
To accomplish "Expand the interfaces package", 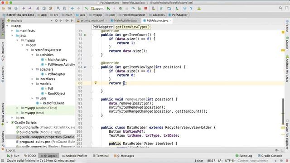I will [32, 79].
